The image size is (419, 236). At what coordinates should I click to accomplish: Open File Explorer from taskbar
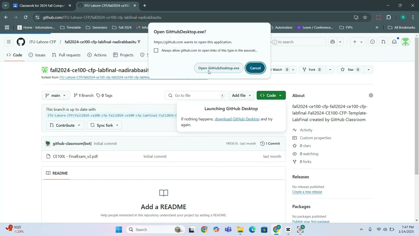point(240,229)
